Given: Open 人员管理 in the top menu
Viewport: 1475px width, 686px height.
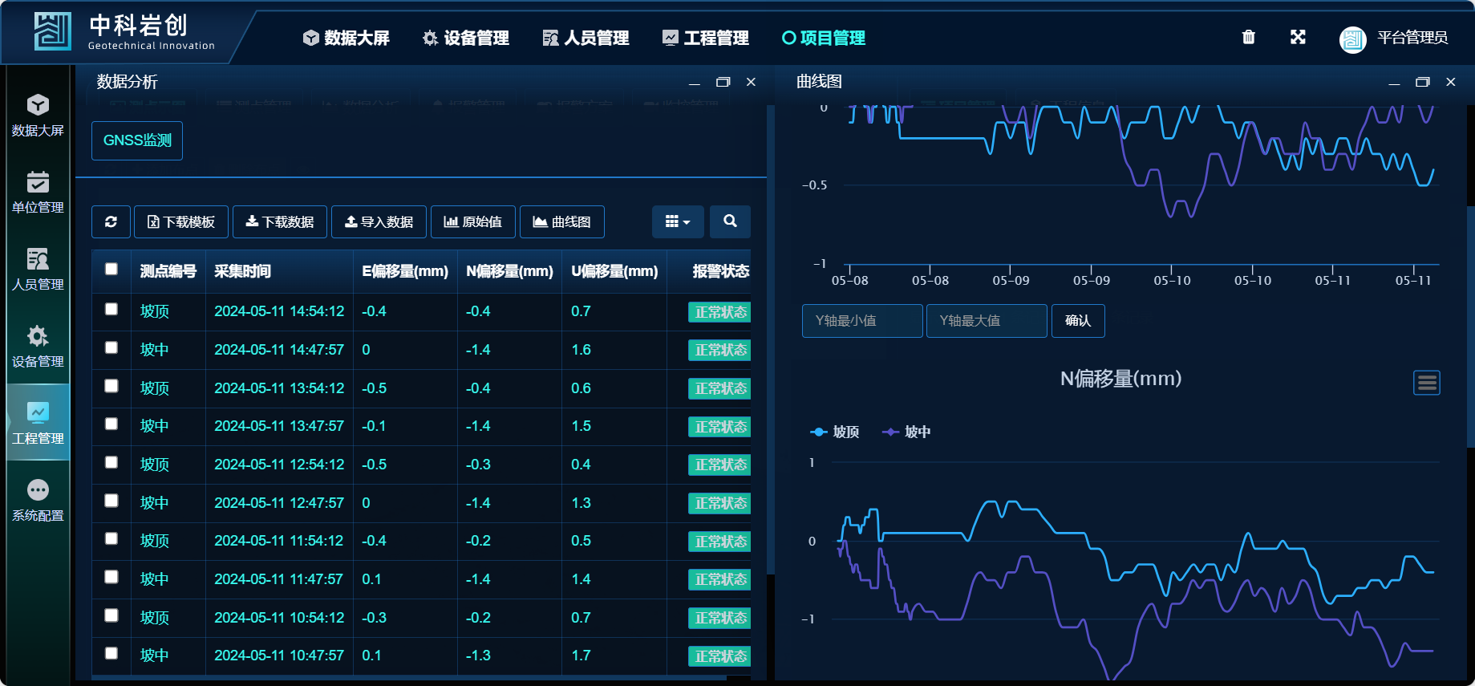Looking at the screenshot, I should coord(586,38).
